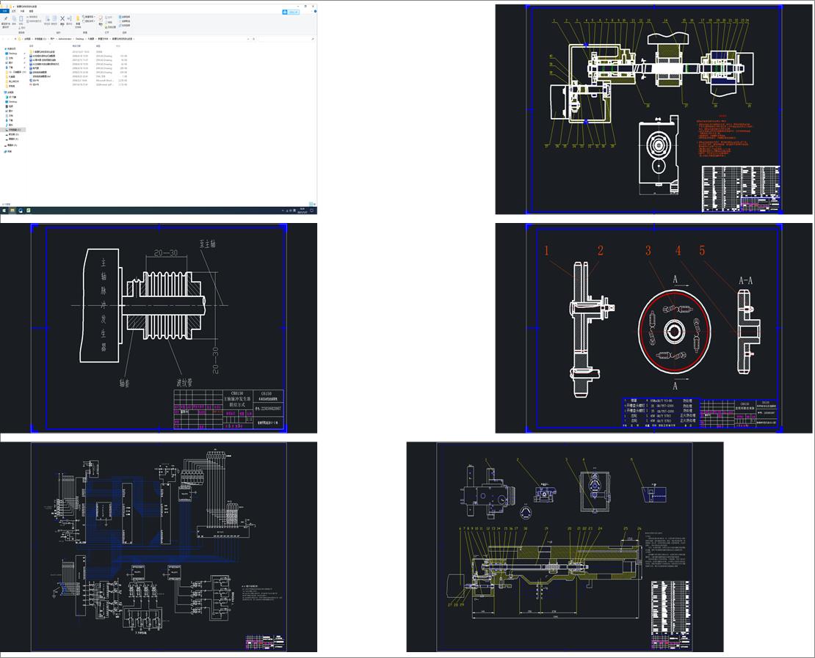Click the details view toggle in Explorer status bar
Viewport: 815px width, 658px height.
311,204
